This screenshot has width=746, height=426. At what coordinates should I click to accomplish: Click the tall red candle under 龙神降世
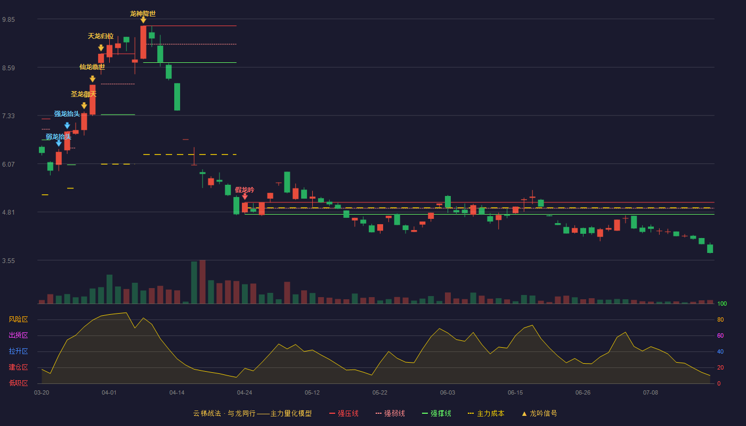point(143,42)
